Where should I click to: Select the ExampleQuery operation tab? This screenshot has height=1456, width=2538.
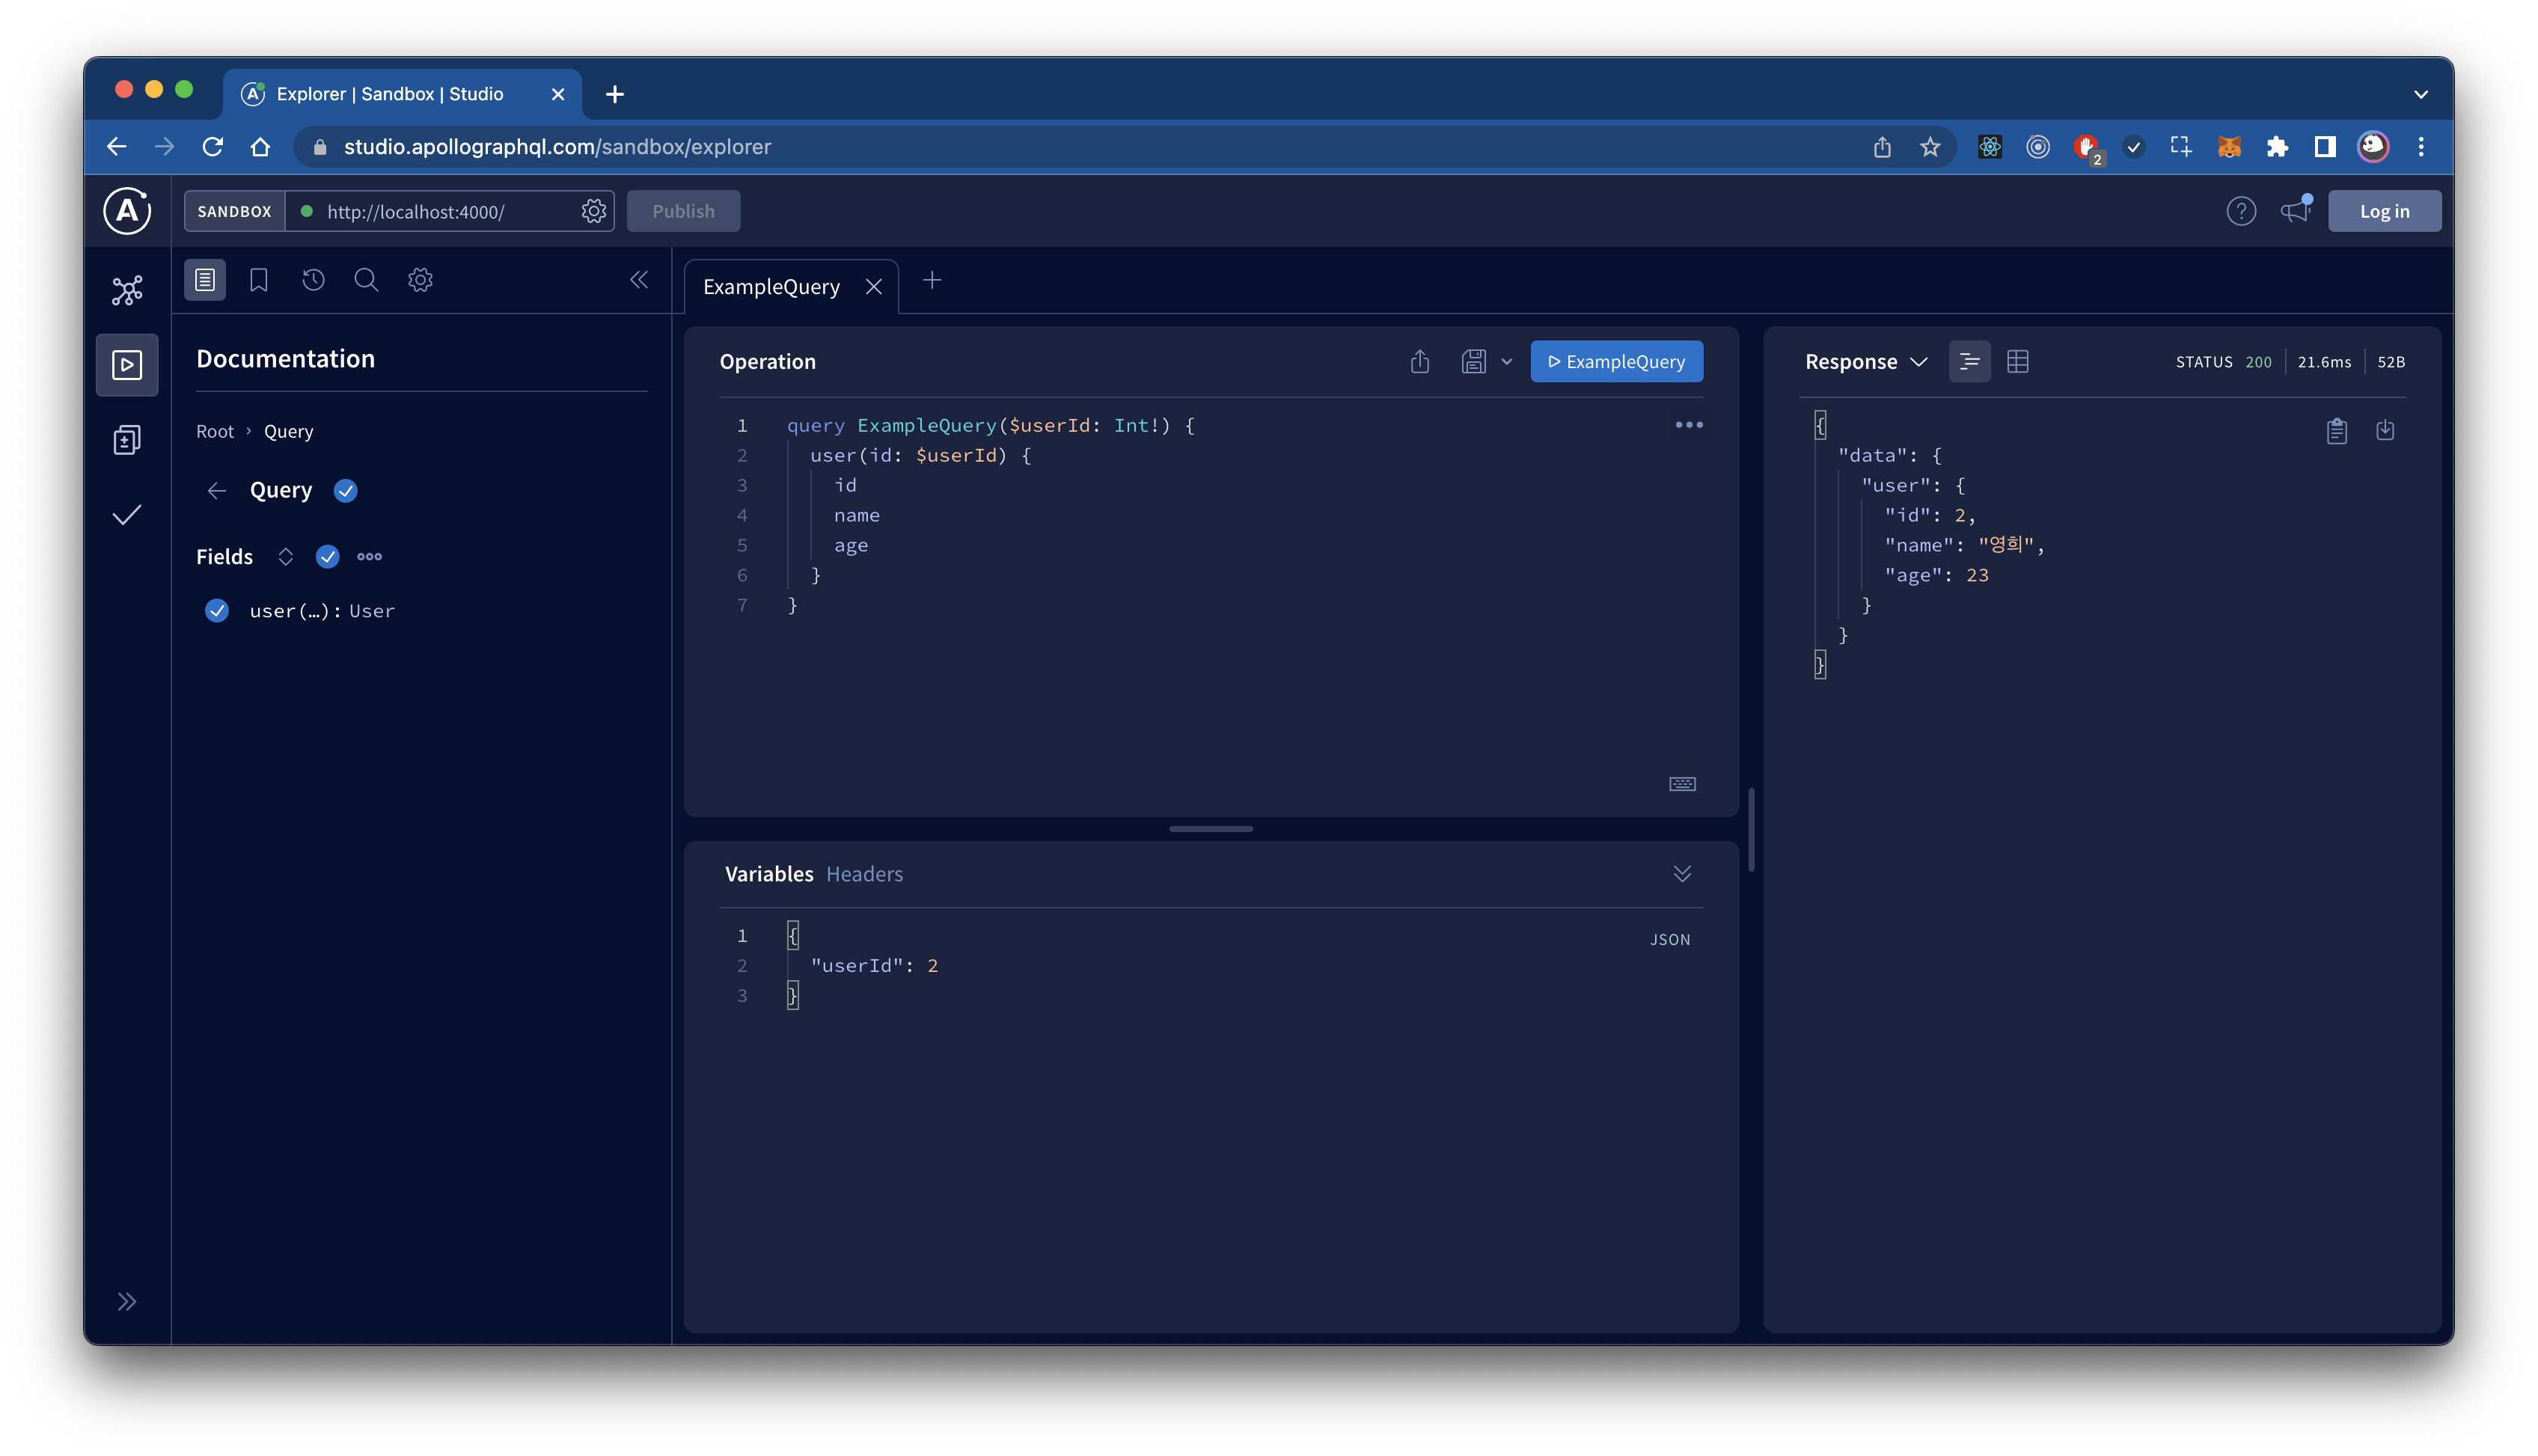771,287
